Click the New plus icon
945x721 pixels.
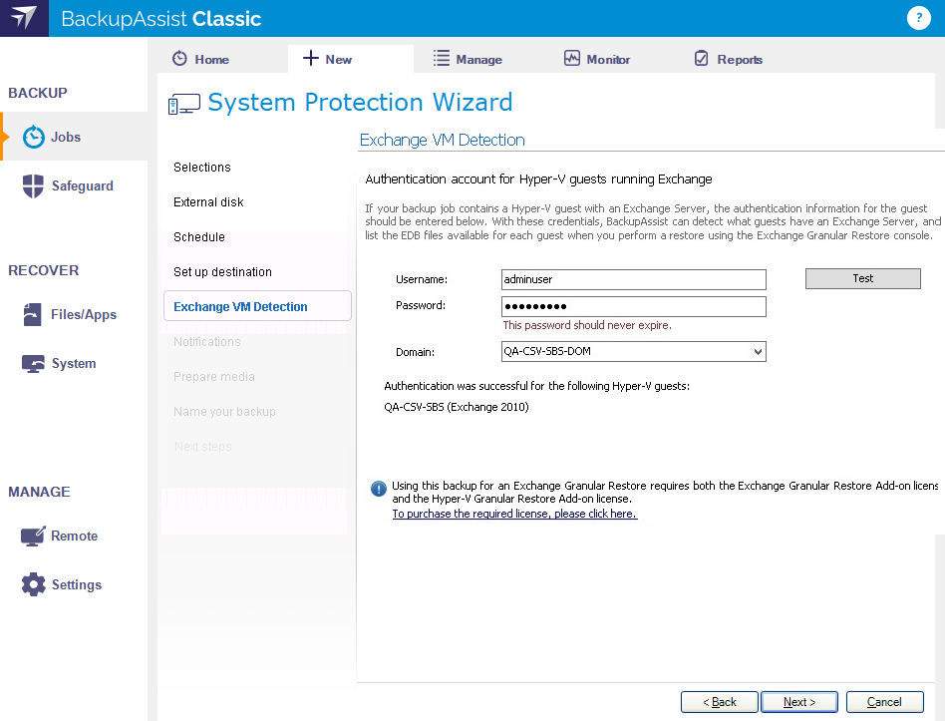pyautogui.click(x=310, y=58)
